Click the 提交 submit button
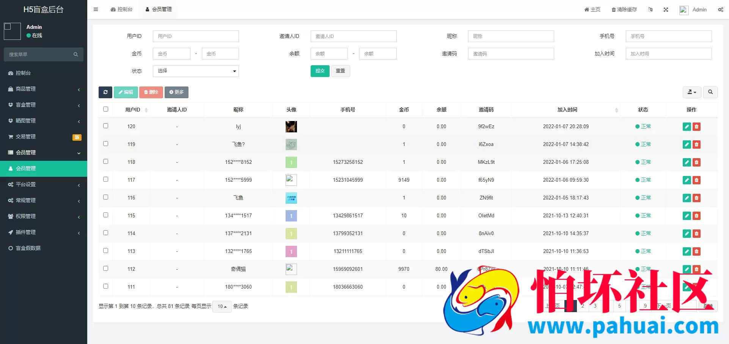This screenshot has width=729, height=344. pyautogui.click(x=320, y=71)
